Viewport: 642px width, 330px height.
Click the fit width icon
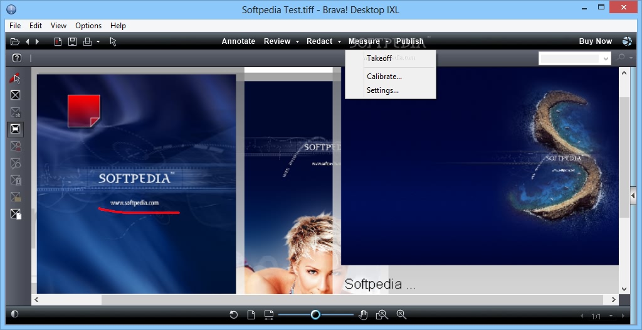click(268, 314)
